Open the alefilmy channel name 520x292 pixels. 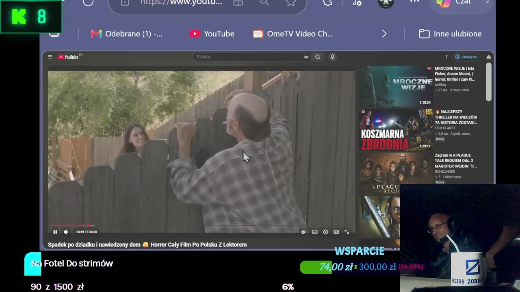pos(440,85)
